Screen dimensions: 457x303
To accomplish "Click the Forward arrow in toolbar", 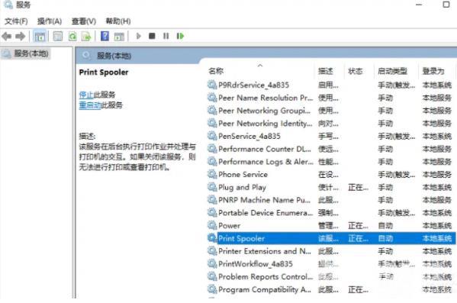I will click(20, 37).
